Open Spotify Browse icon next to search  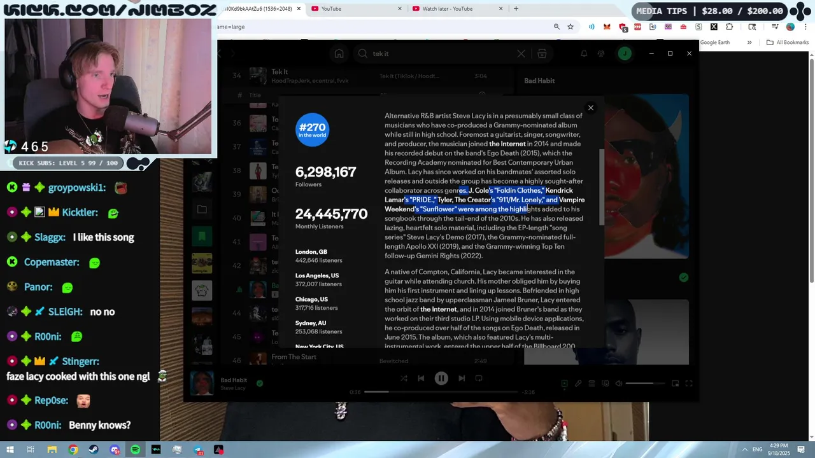(542, 53)
